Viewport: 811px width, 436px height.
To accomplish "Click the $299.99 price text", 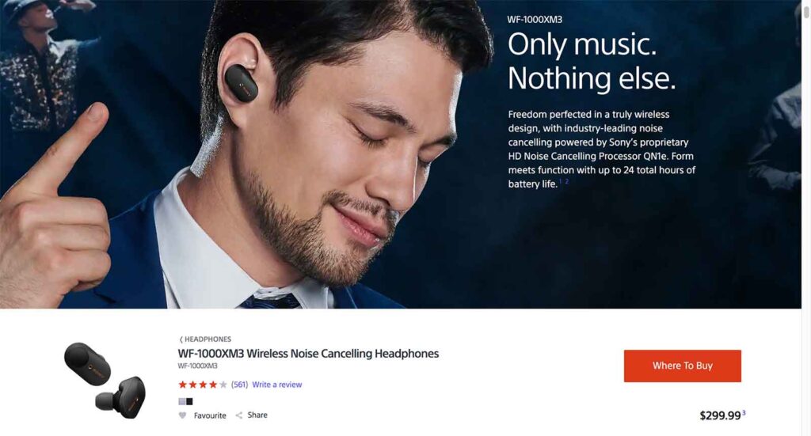I will [x=720, y=415].
